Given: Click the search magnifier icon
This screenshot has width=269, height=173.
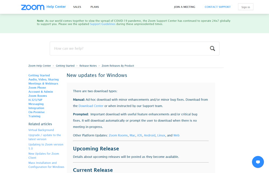Looking at the screenshot, I should click(x=213, y=49).
